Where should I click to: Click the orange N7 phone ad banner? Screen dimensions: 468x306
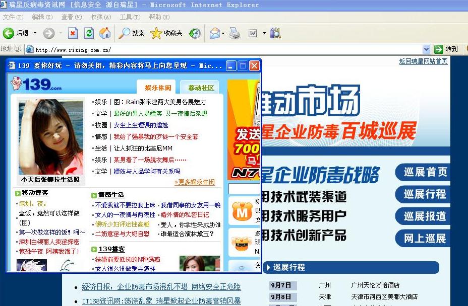pos(244,130)
